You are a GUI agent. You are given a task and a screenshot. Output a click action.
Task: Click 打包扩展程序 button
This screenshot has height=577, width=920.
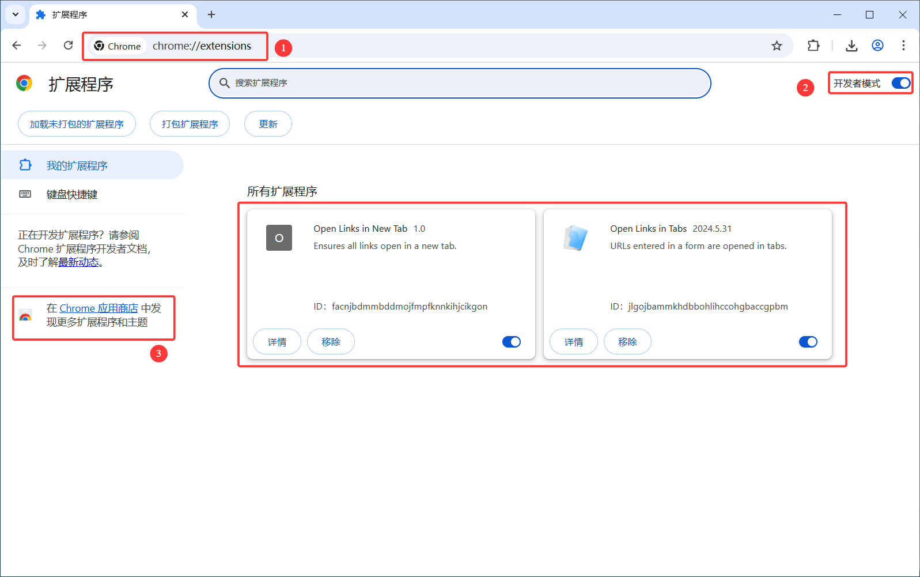190,124
